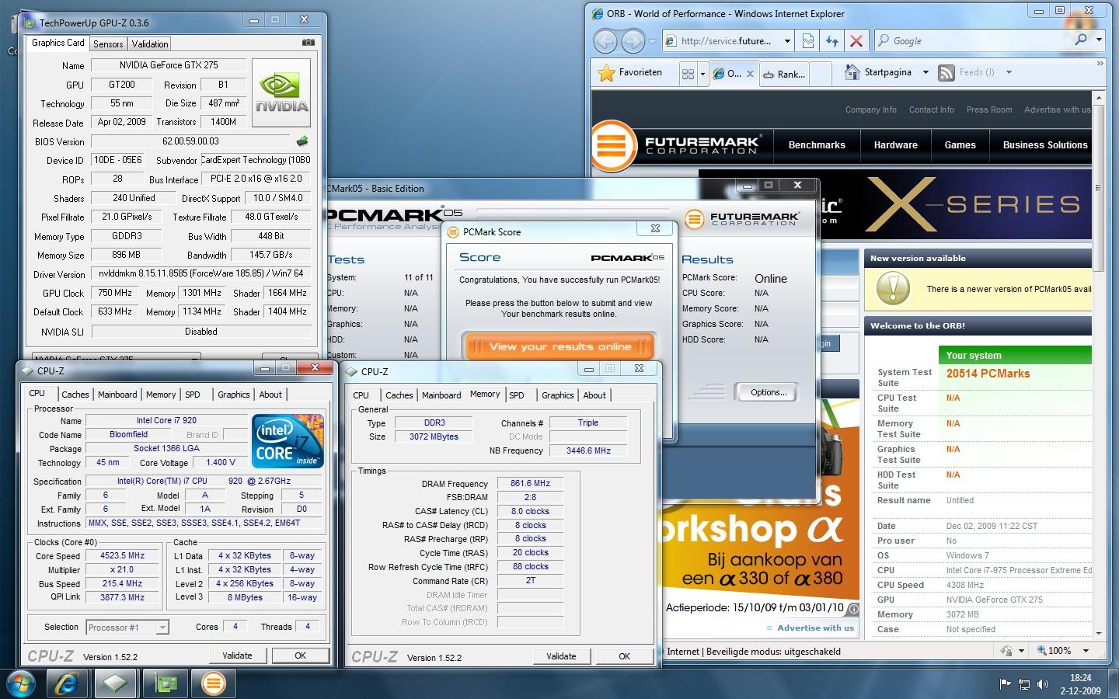
Task: Switch to CPU-Z from the taskbar
Action: point(115,683)
